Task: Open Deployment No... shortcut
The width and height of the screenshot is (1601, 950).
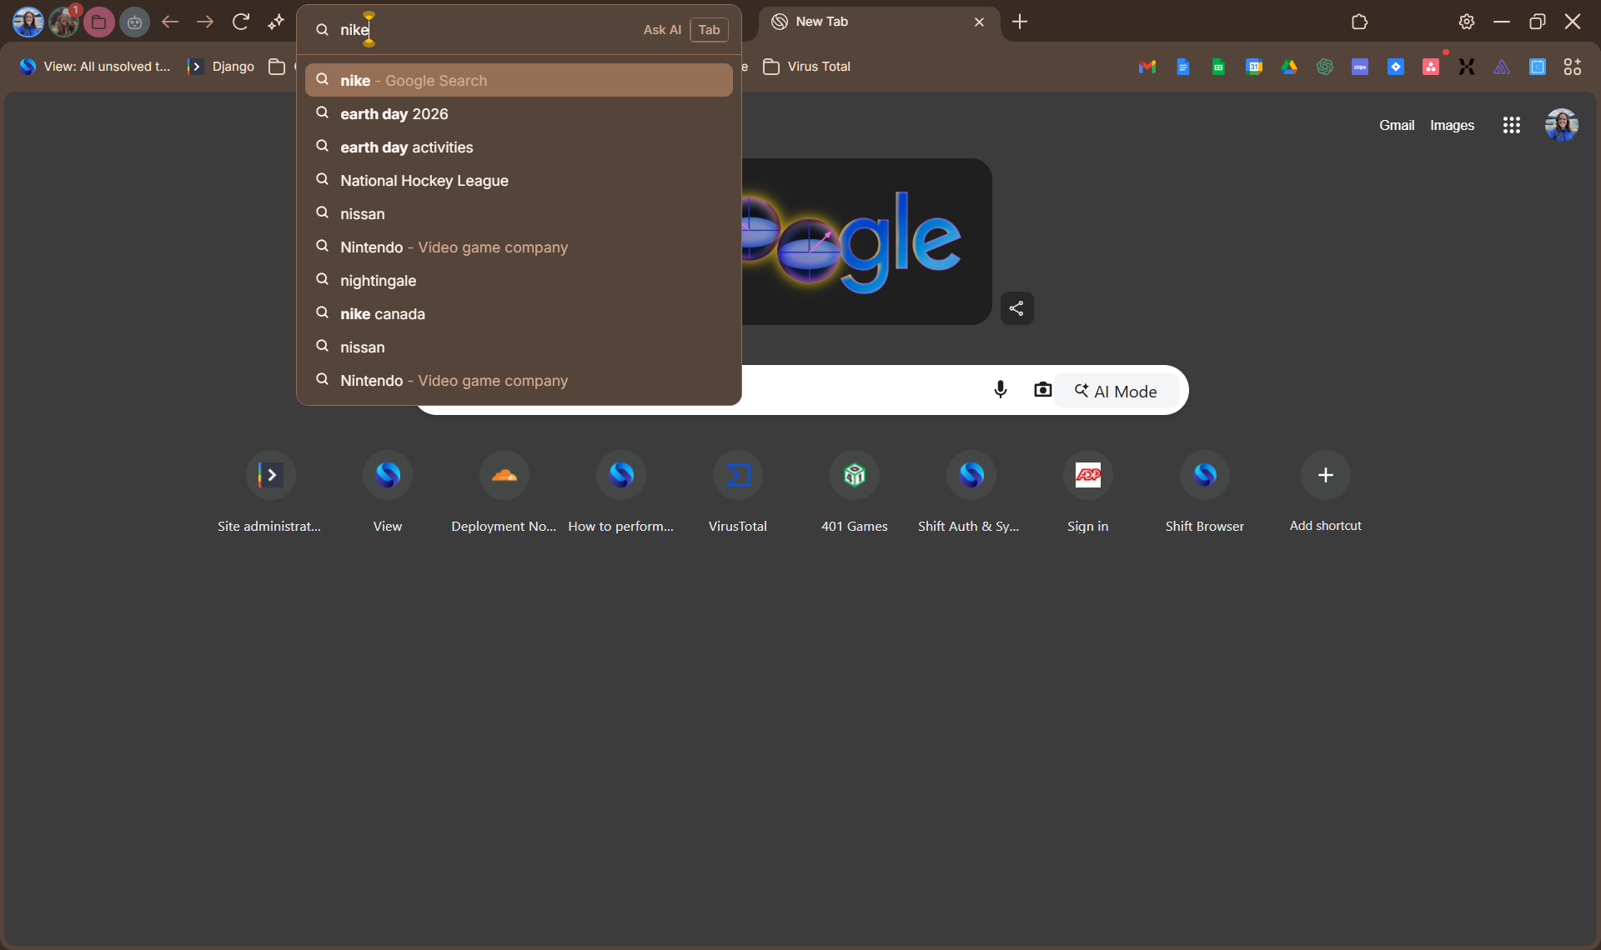Action: click(504, 492)
